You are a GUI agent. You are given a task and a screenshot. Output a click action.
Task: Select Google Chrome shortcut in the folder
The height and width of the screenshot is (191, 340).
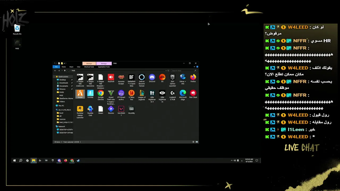101,95
